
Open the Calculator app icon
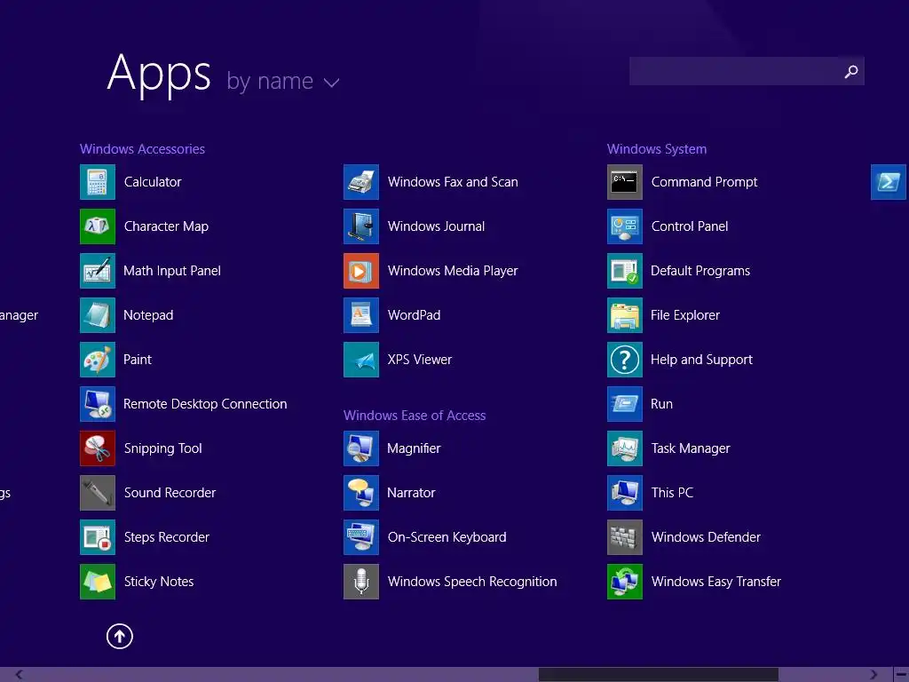(x=98, y=182)
